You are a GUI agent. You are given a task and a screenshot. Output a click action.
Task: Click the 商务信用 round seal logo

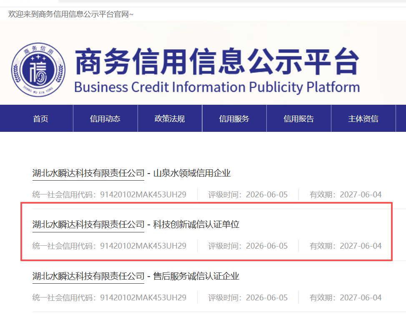38,70
